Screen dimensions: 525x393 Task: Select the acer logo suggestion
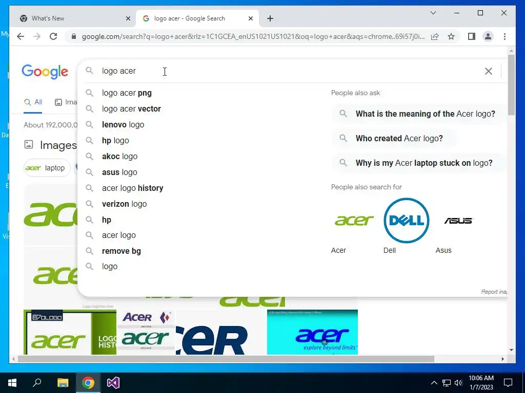[119, 235]
